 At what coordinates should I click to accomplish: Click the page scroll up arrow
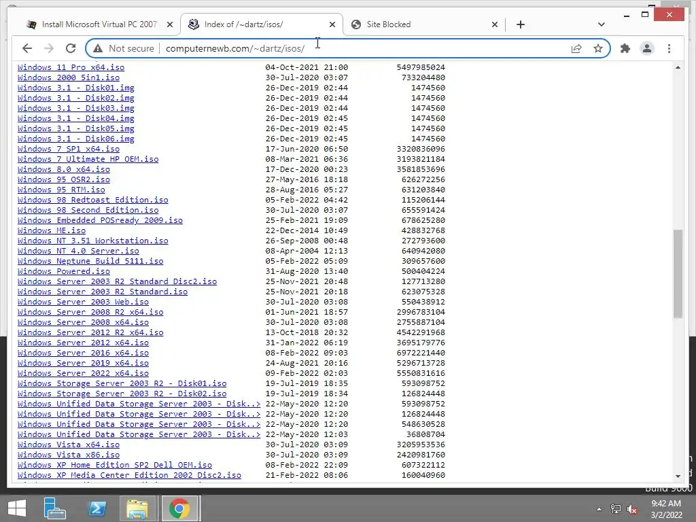tap(678, 67)
